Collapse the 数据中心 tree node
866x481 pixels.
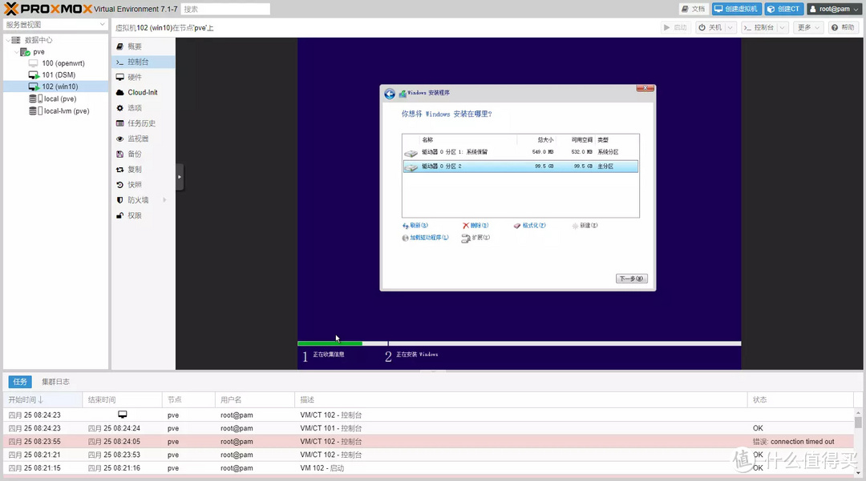[7, 40]
